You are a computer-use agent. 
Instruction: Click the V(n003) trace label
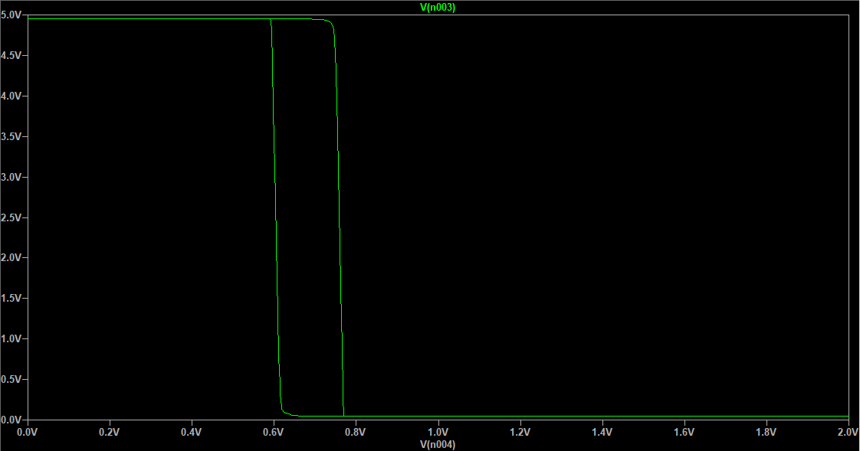coord(439,7)
